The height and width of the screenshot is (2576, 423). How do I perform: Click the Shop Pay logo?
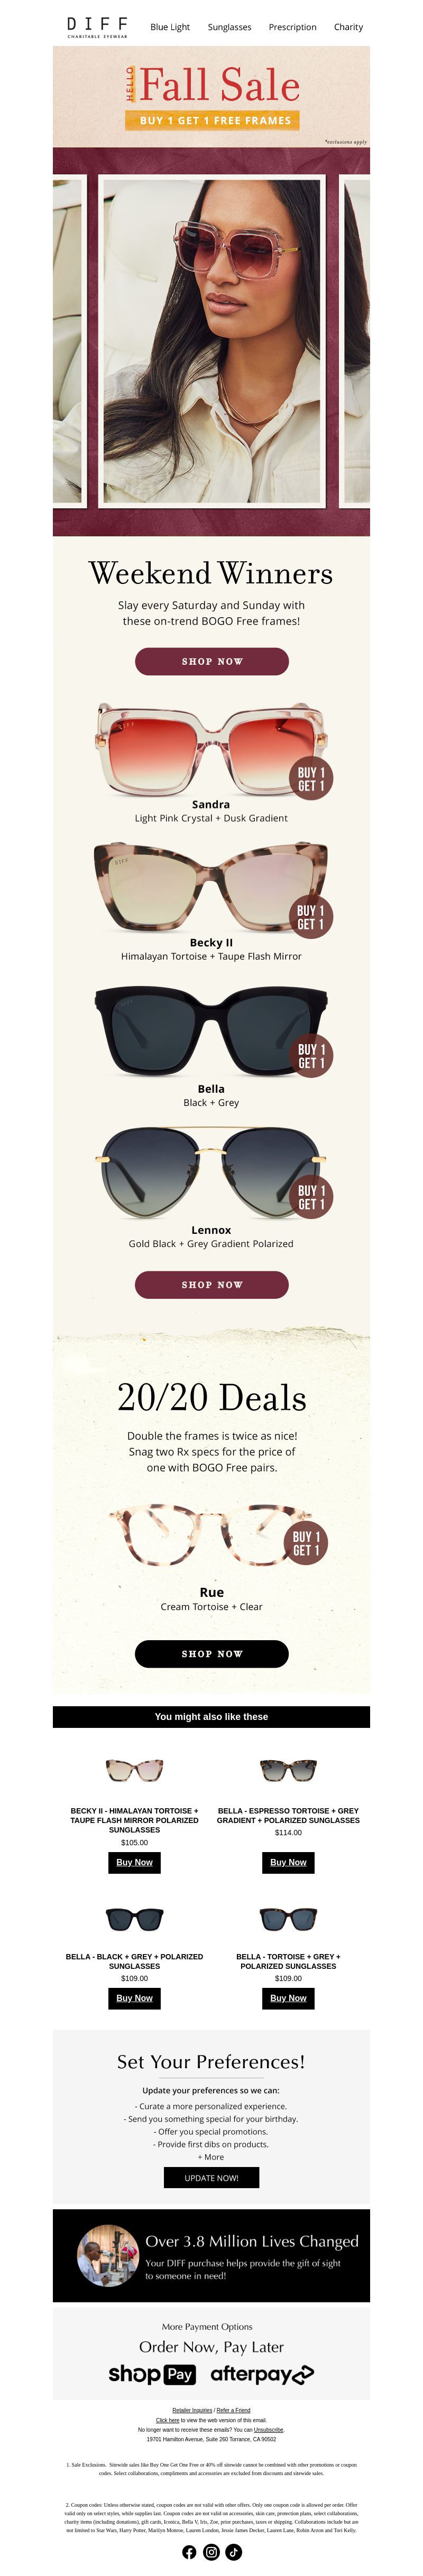pos(151,2374)
